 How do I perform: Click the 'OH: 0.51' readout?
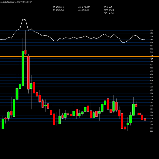(x=109, y=10)
